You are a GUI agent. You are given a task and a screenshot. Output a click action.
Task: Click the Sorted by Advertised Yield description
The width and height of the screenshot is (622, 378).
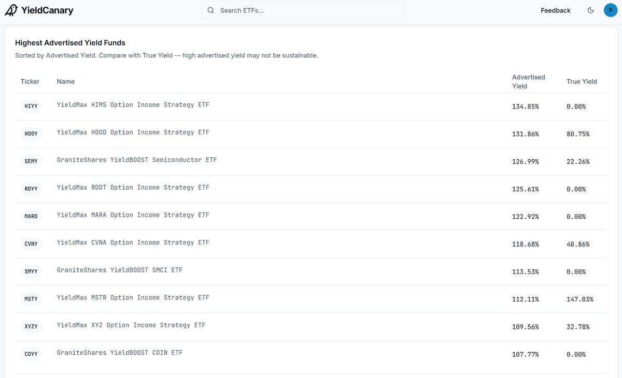[166, 55]
